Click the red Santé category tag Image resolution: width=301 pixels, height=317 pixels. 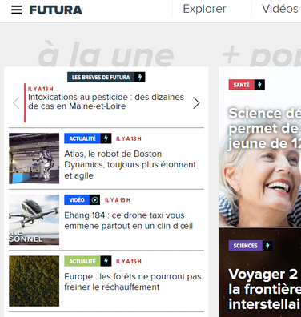click(x=241, y=85)
